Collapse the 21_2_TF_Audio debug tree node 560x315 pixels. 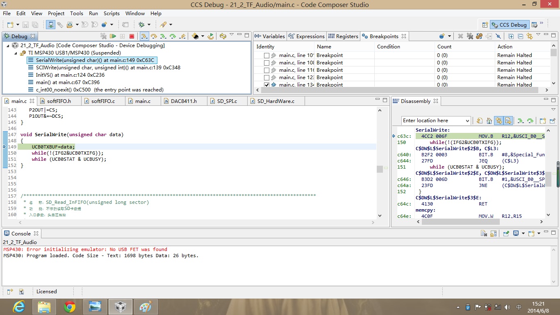(x=8, y=46)
